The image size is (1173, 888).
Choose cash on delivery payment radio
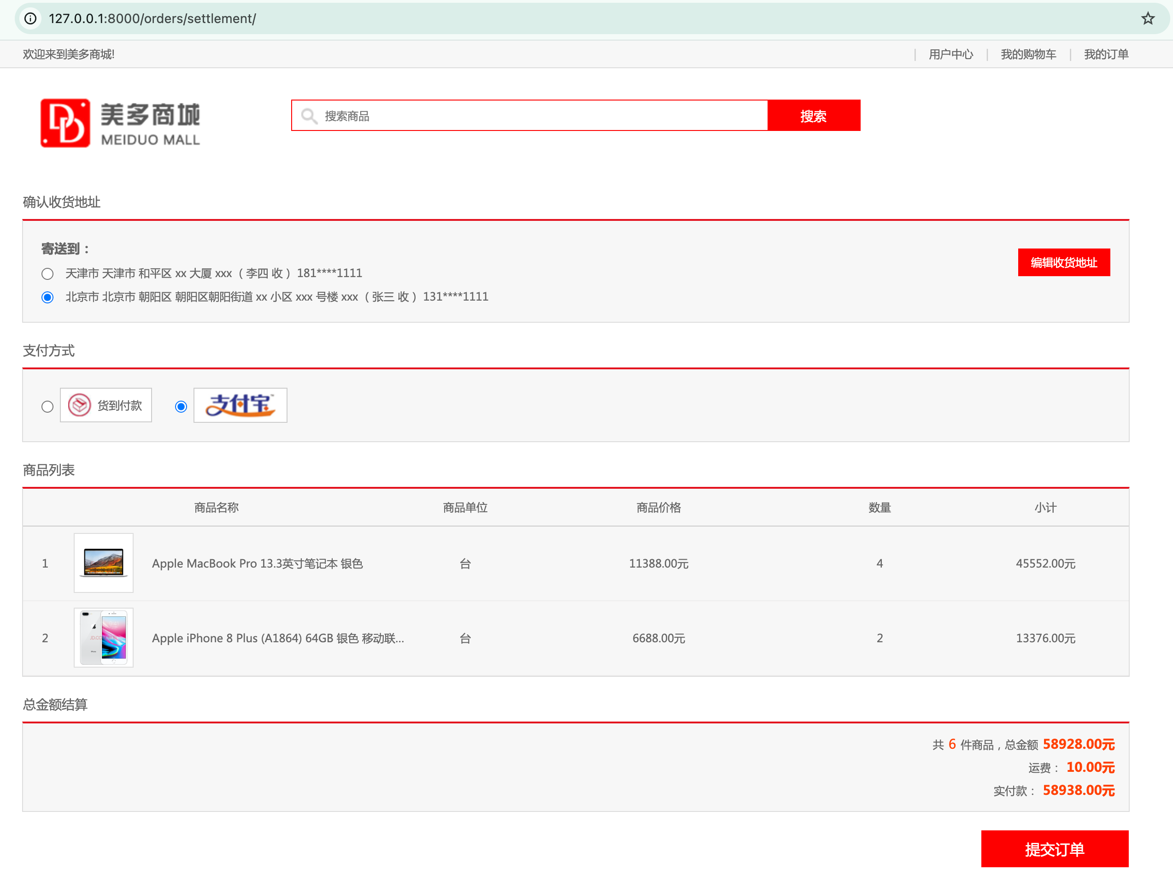[x=47, y=407]
